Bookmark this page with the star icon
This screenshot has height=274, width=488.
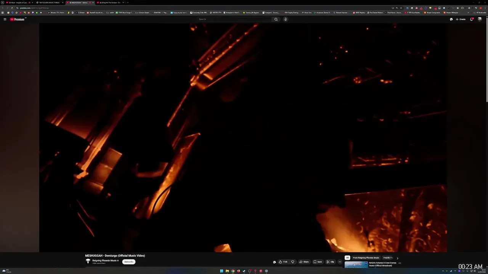pos(401,8)
